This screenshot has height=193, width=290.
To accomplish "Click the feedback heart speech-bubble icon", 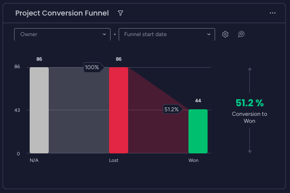I will click(x=241, y=34).
